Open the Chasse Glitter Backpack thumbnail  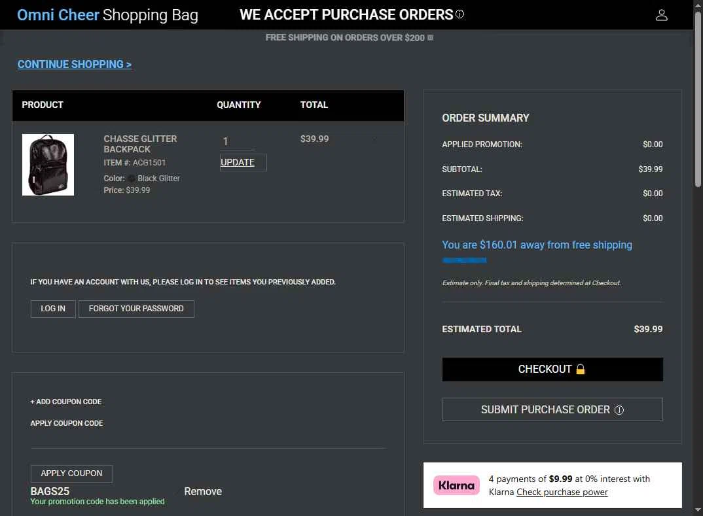(x=48, y=165)
